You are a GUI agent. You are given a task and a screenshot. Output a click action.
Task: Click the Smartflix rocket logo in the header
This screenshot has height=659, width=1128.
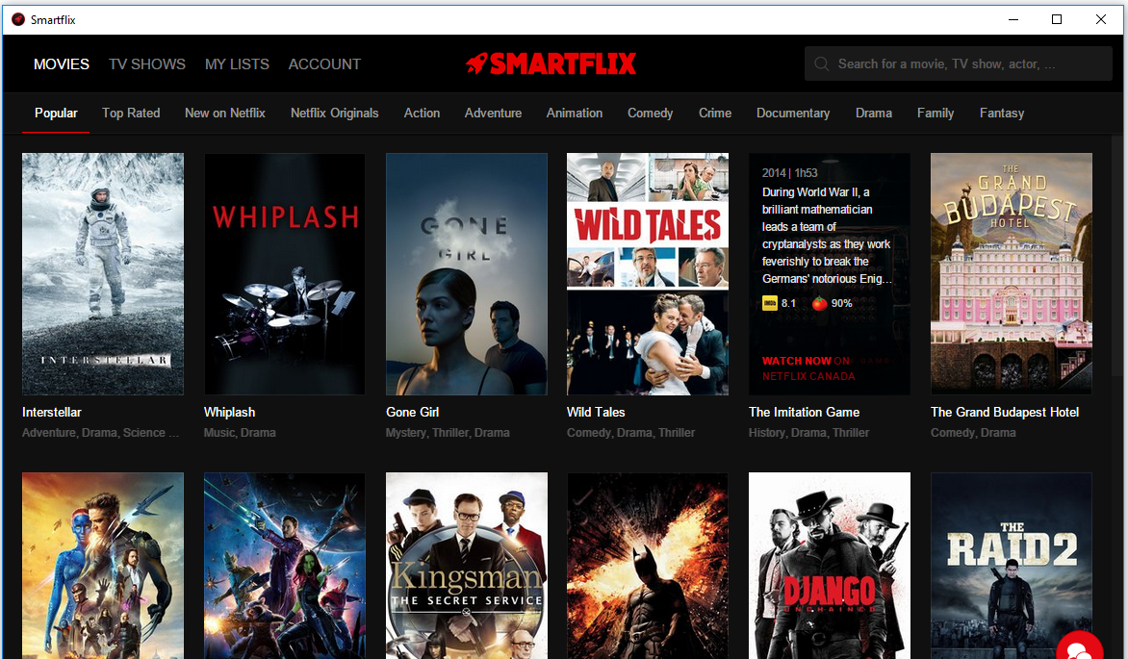coord(551,64)
